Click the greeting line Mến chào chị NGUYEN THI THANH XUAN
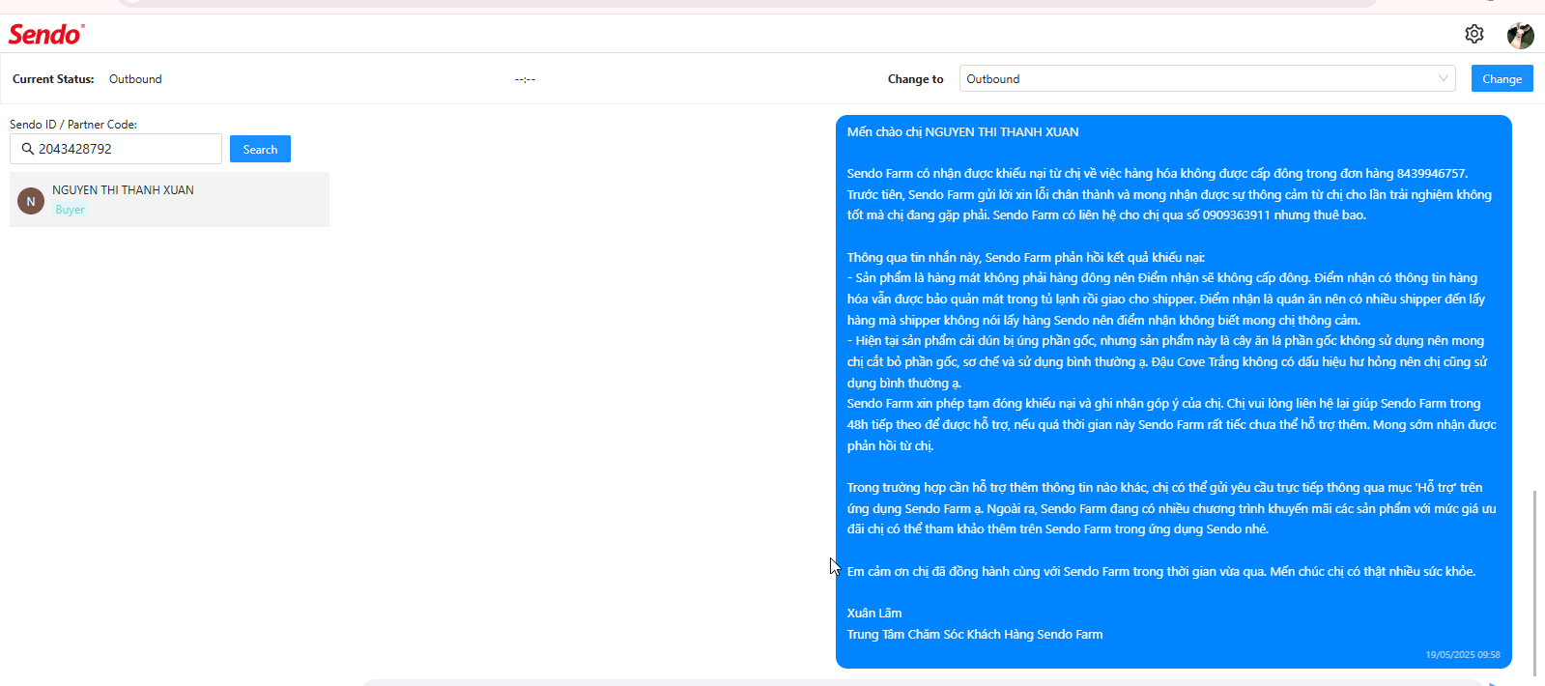Image resolution: width=1545 pixels, height=686 pixels. pos(962,132)
